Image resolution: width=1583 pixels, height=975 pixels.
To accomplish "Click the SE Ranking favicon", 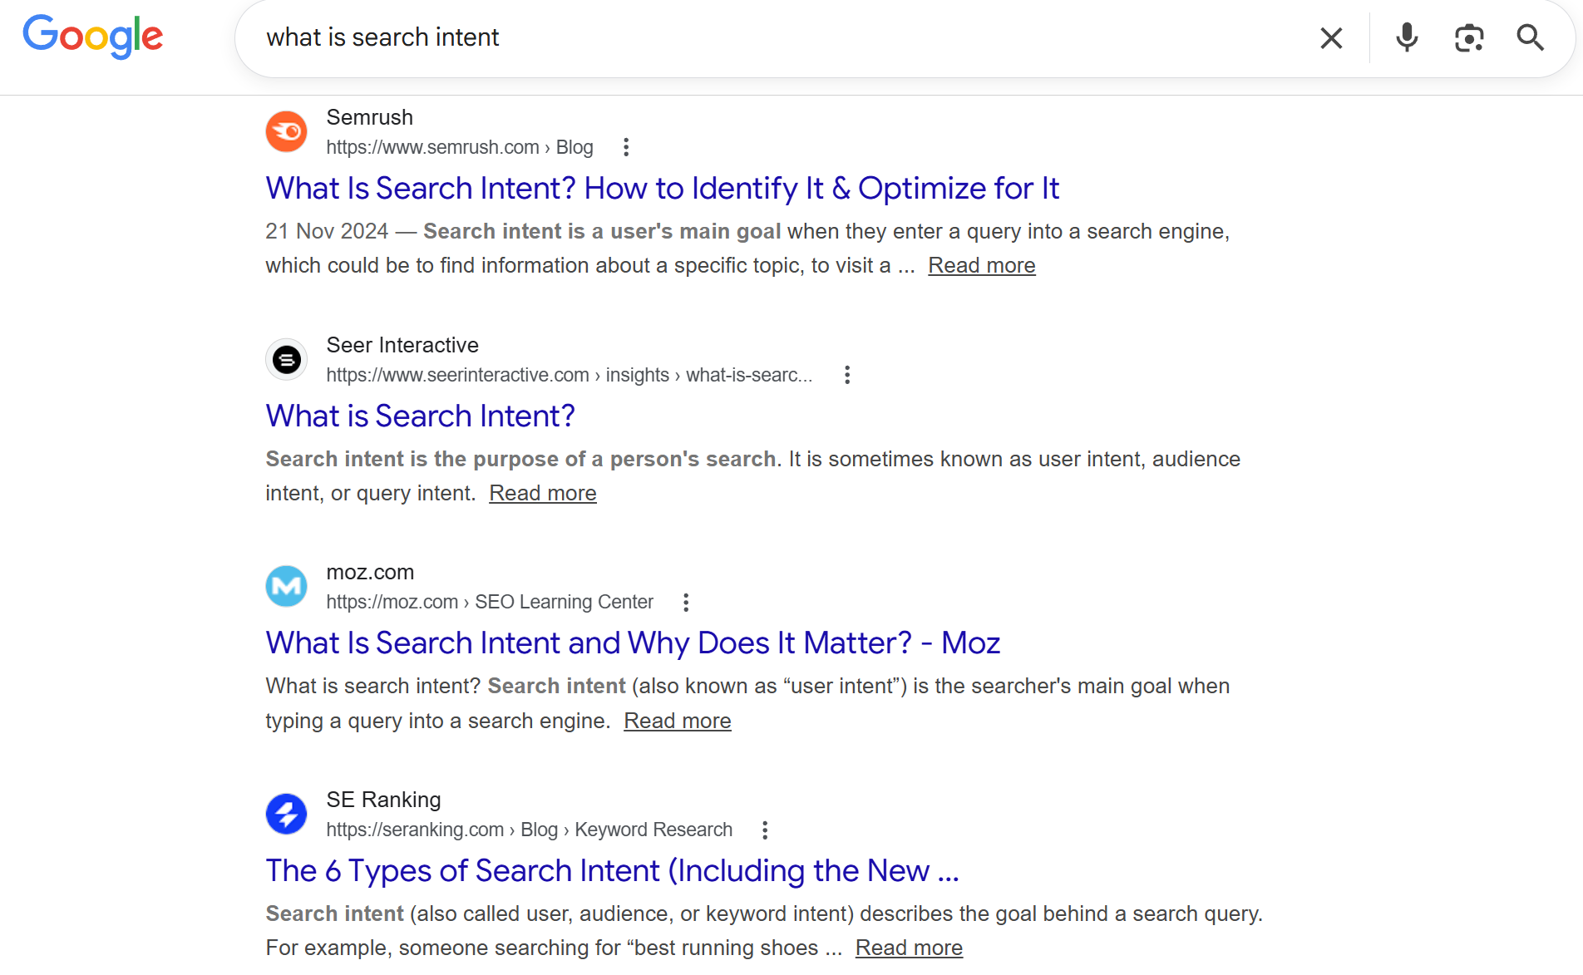I will [286, 814].
